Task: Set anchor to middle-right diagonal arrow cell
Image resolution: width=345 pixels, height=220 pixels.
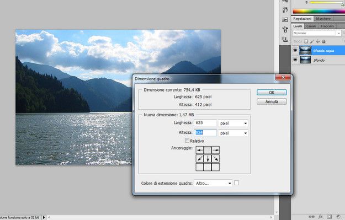Action: click(215, 158)
